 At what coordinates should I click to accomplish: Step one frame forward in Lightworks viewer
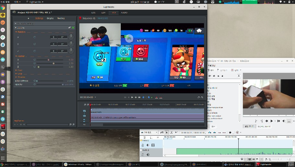coord(135,97)
